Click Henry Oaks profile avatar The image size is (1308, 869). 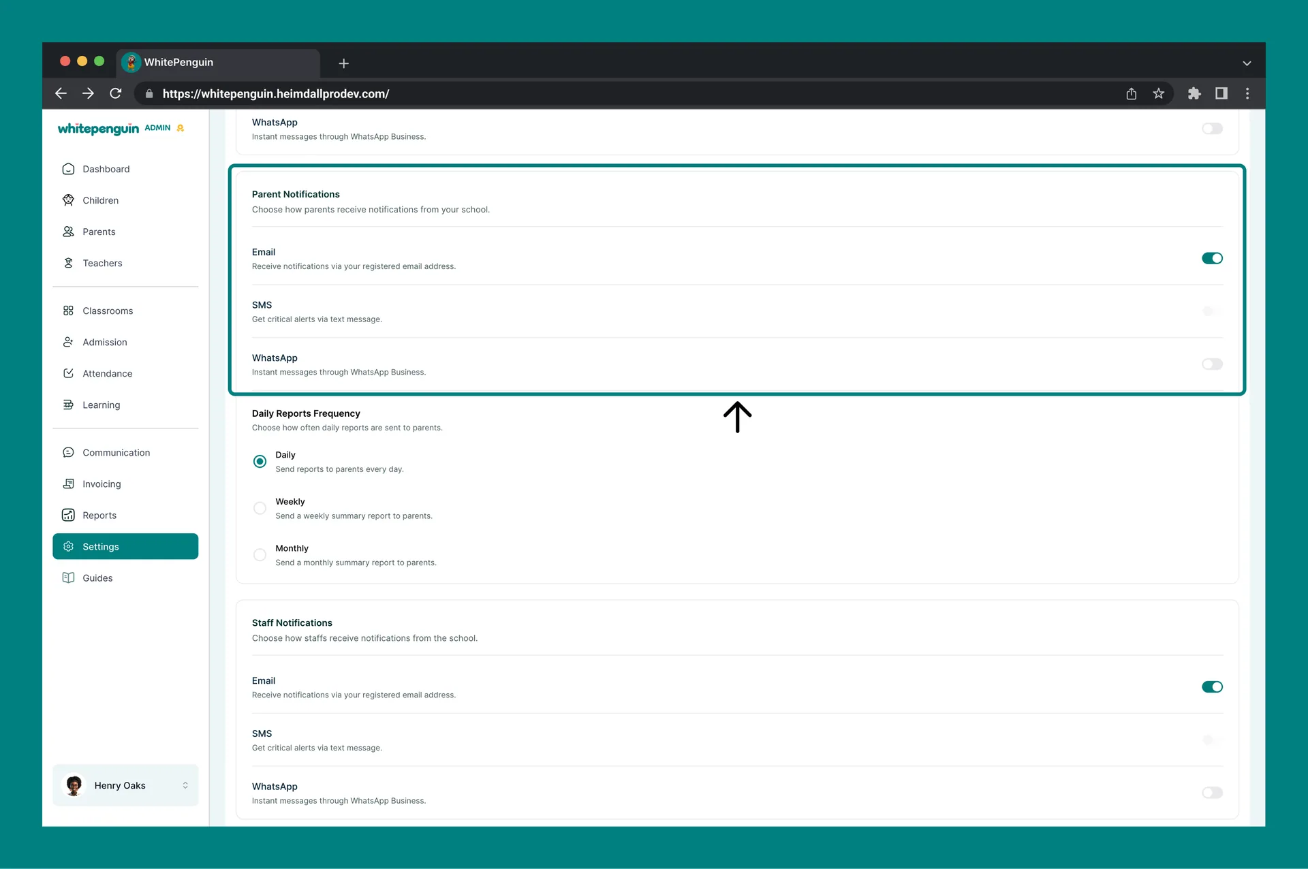click(74, 785)
